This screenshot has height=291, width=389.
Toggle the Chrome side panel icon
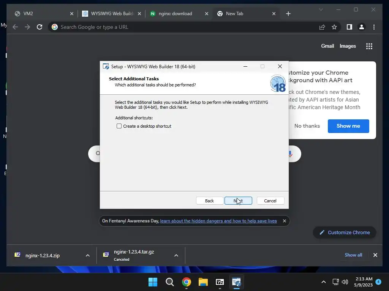coord(349,27)
